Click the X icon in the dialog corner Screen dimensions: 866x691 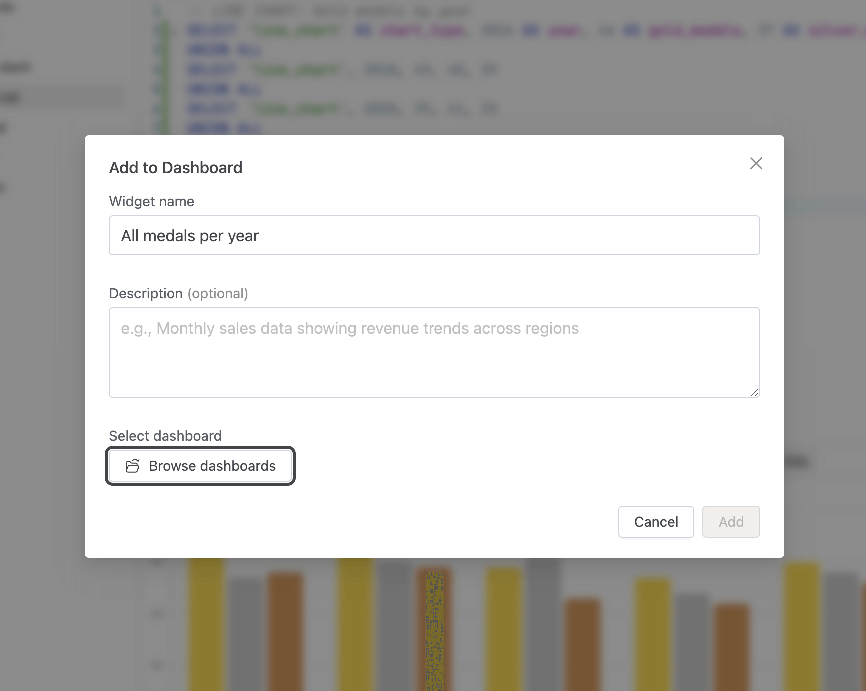click(x=756, y=163)
